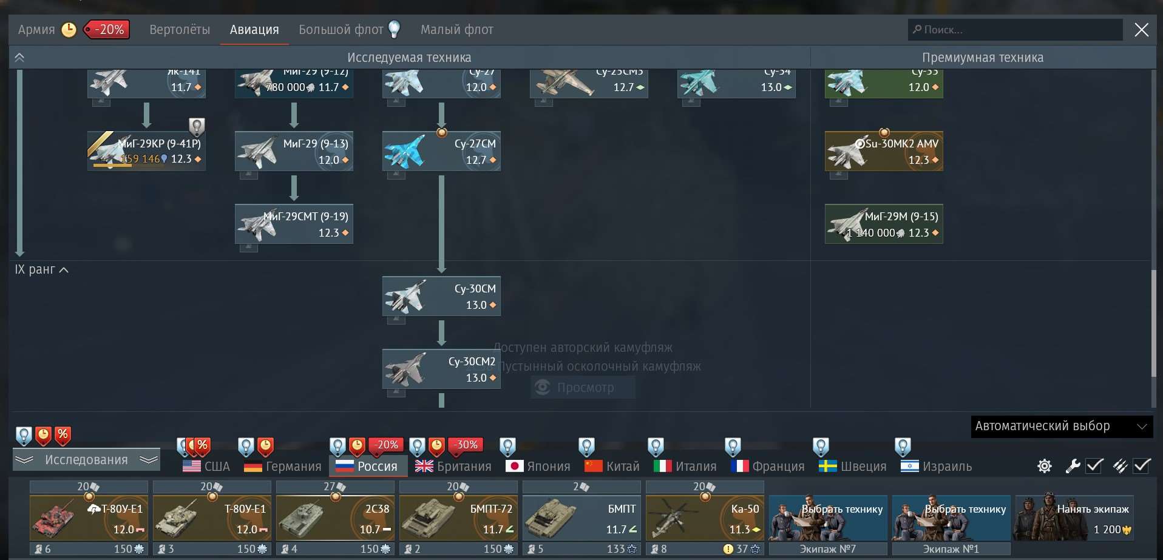
Task: Select the 2С38 crew slot
Action: 335,518
